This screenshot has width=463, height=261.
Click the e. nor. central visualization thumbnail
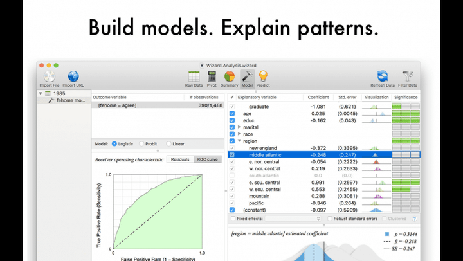click(x=376, y=162)
